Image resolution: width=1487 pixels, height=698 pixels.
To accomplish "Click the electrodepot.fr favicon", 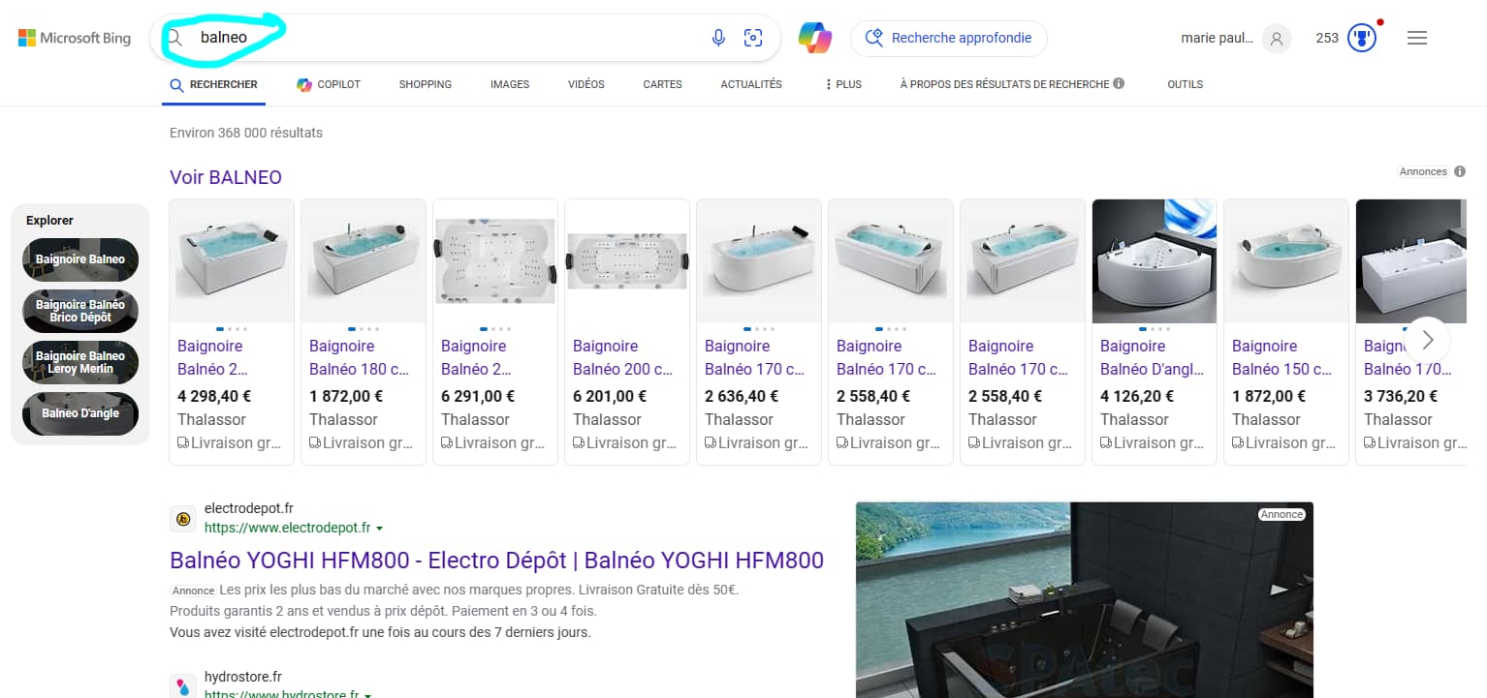I will [x=182, y=518].
